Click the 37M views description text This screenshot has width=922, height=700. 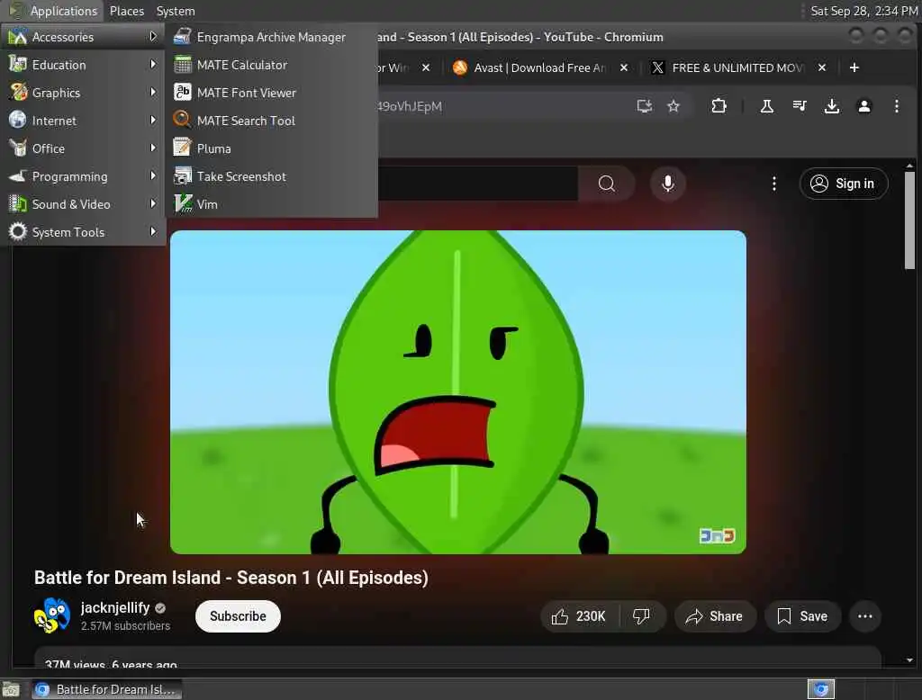click(111, 664)
